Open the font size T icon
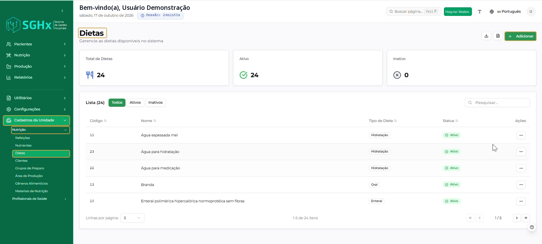The image size is (542, 244). (480, 11)
